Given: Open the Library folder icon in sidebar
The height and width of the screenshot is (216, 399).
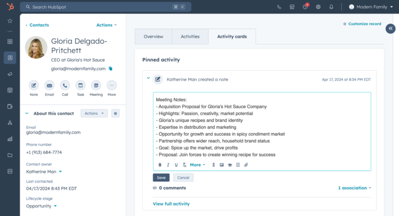Looking at the screenshot, I should click(10, 155).
